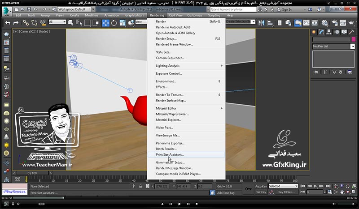Click the Align tool icon
The width and height of the screenshot is (359, 209).
click(270, 23)
